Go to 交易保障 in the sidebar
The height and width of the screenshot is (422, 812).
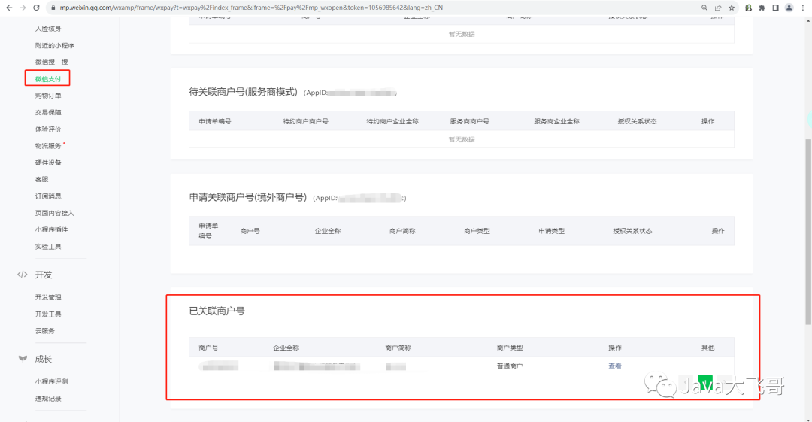click(48, 113)
